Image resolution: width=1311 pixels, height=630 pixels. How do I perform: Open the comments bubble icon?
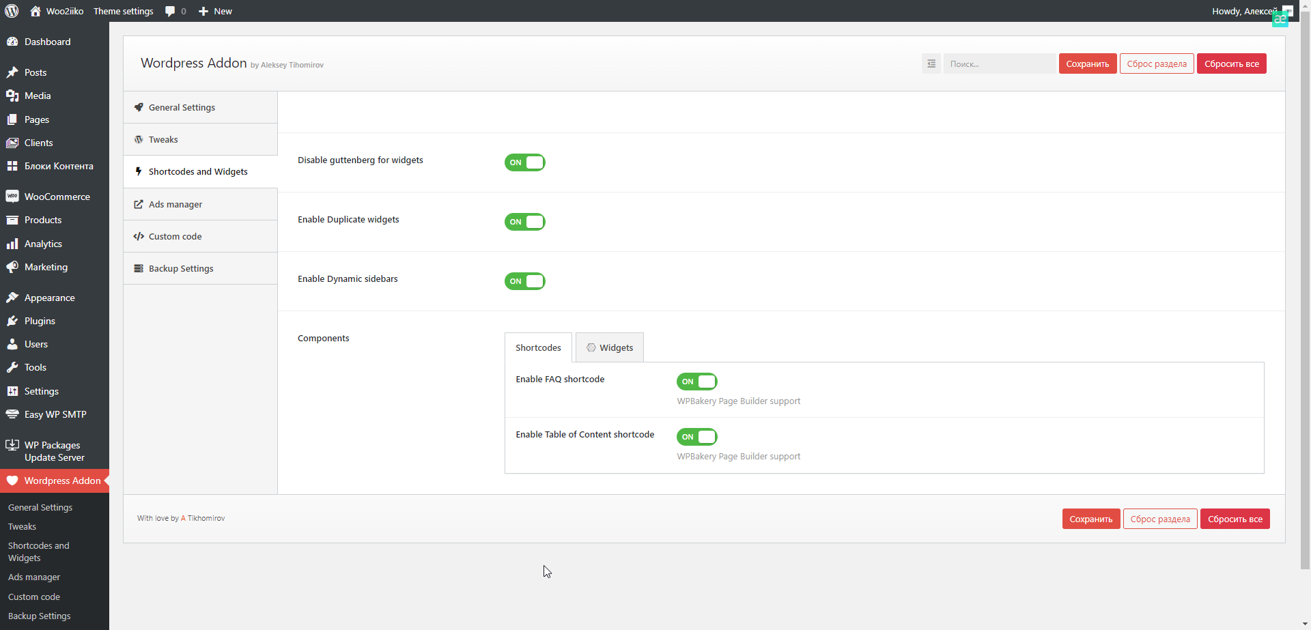170,12
